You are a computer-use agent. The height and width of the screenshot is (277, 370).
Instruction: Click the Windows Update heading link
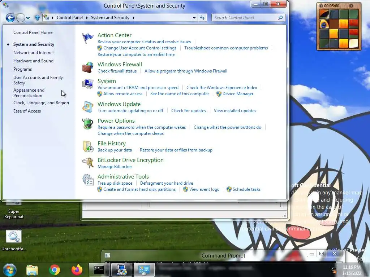tap(119, 104)
